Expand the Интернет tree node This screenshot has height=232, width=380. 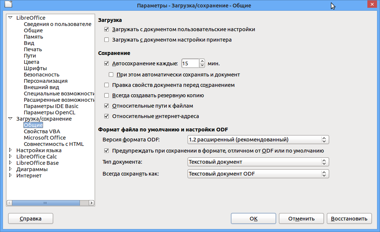point(10,175)
